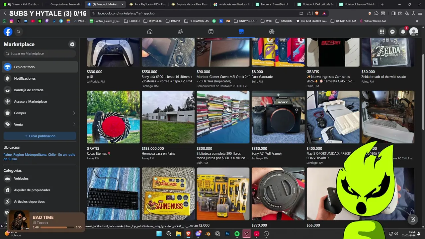Open the YouTube bookmark icon
Viewport: 425px width, 239px height.
33,21
